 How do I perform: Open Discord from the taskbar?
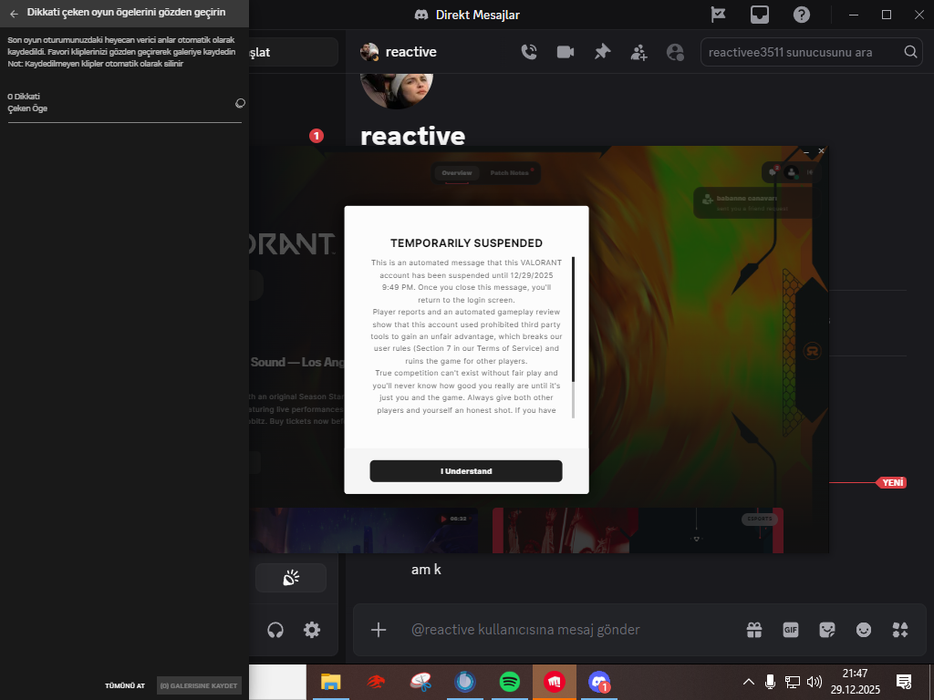(599, 682)
